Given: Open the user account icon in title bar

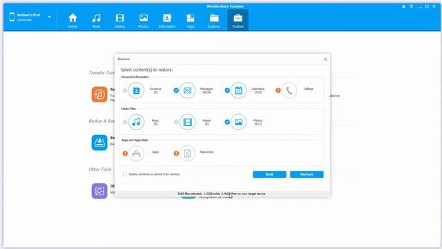Looking at the screenshot, I should [x=403, y=6].
